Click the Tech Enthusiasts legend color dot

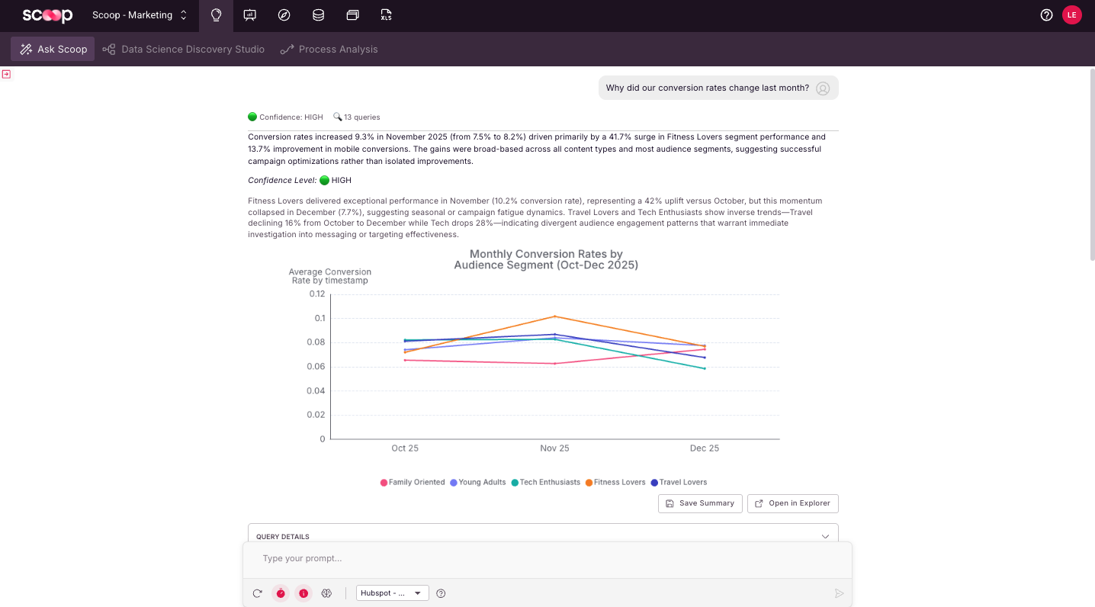tap(515, 483)
